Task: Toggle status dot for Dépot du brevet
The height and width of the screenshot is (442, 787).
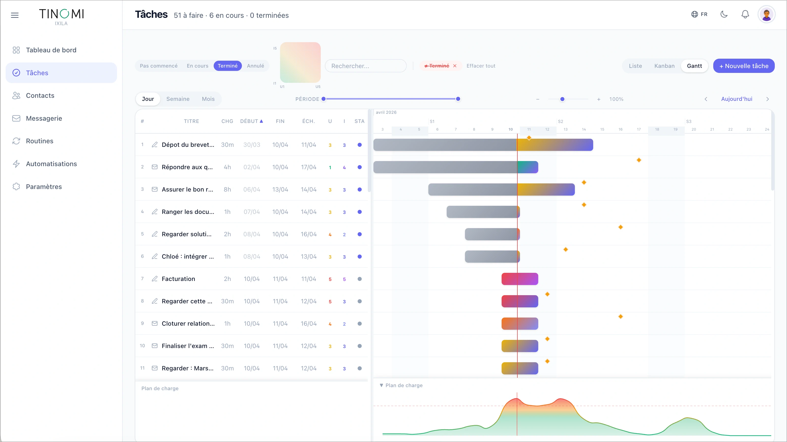Action: (360, 145)
